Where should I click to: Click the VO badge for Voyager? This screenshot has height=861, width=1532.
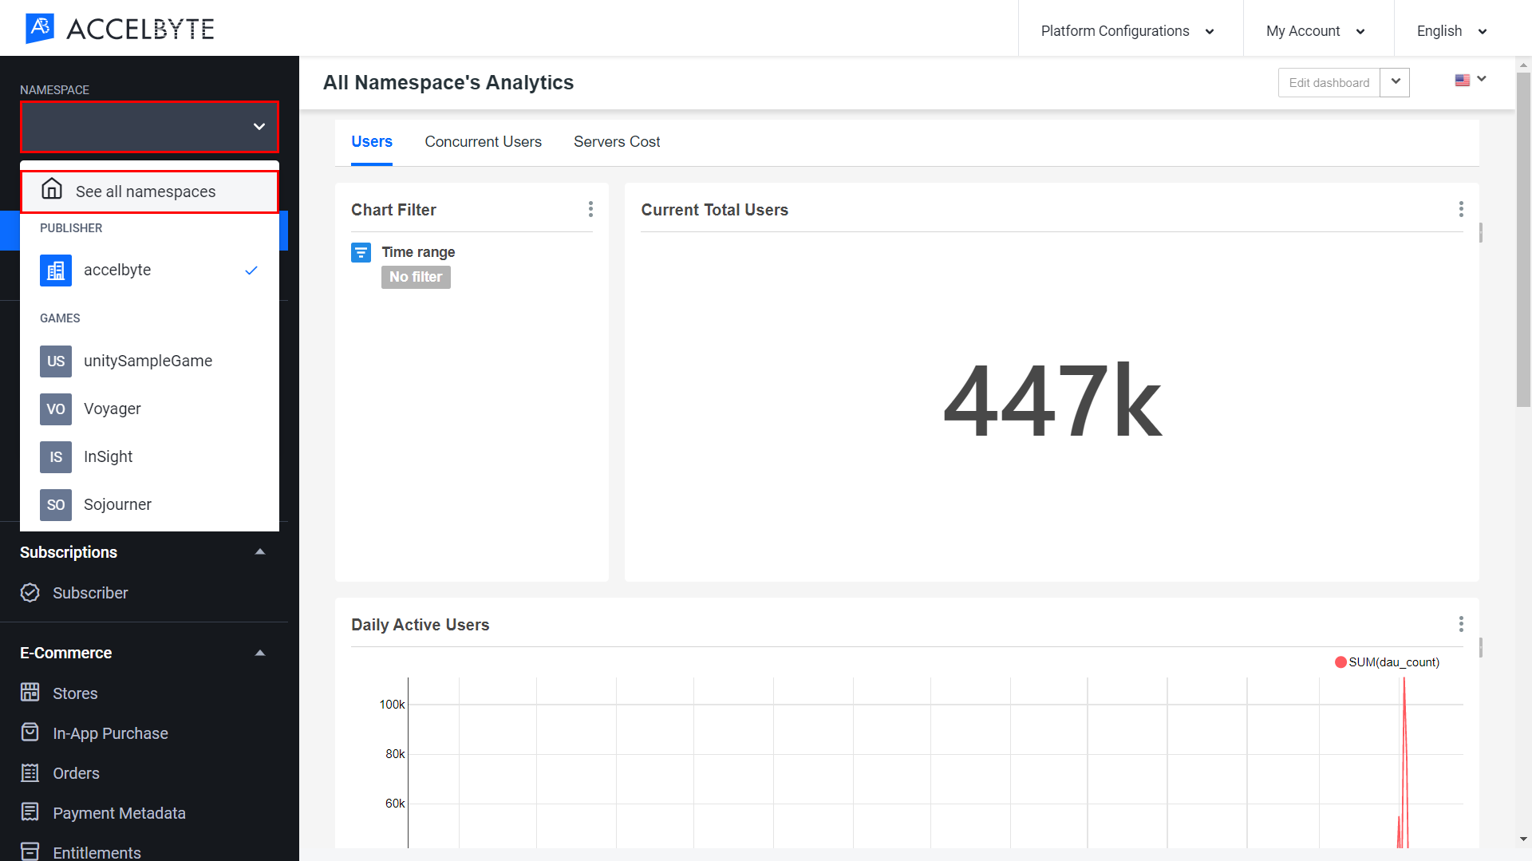[56, 409]
